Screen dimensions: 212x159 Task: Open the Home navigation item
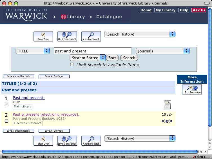click(146, 10)
